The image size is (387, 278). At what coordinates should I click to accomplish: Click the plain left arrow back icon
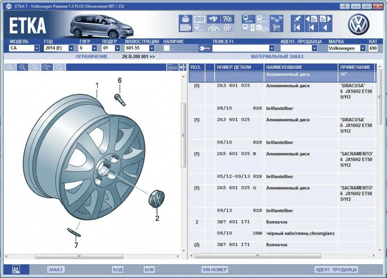point(325,28)
